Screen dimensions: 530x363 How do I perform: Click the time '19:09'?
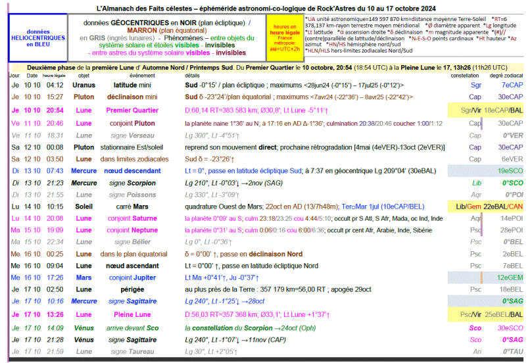(55, 231)
